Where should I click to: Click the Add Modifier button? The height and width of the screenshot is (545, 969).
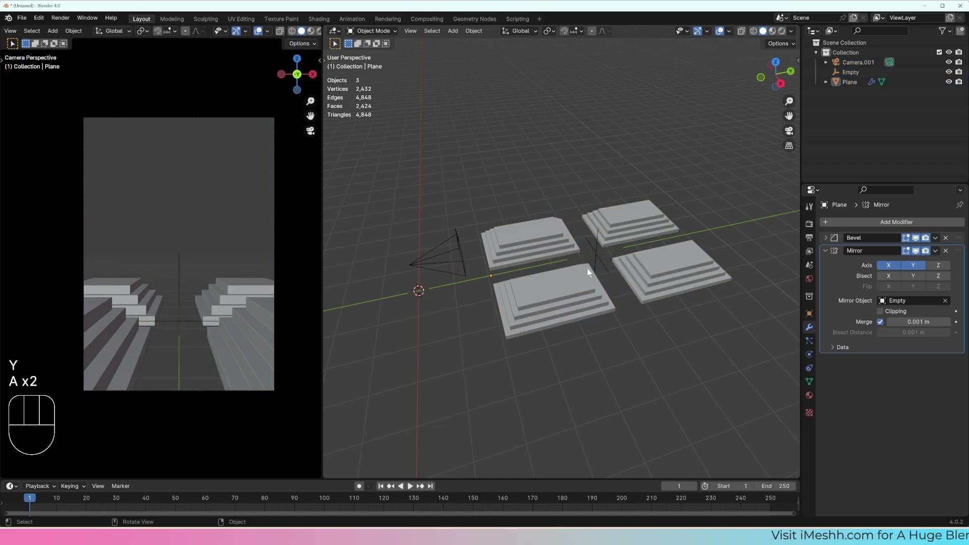892,222
